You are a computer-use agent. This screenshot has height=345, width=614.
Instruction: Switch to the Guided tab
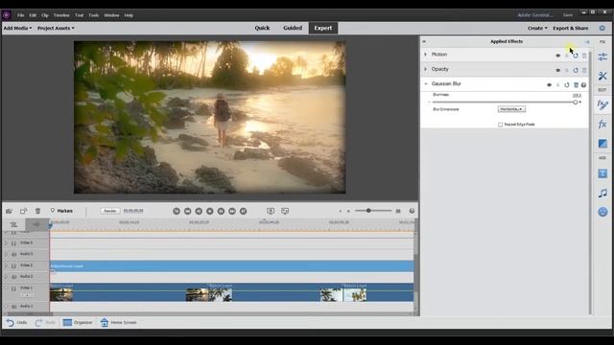click(x=293, y=28)
